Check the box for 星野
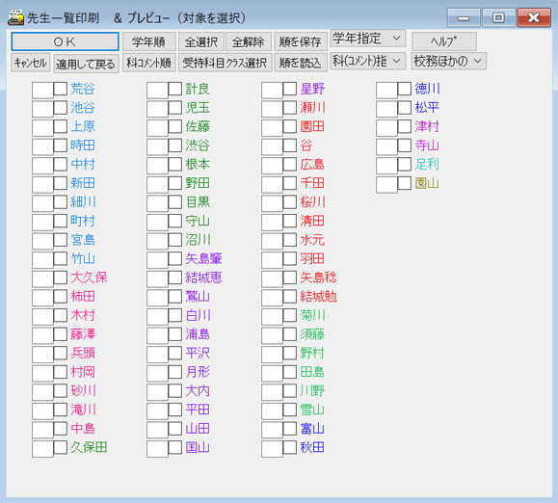The height and width of the screenshot is (503, 558). 290,89
